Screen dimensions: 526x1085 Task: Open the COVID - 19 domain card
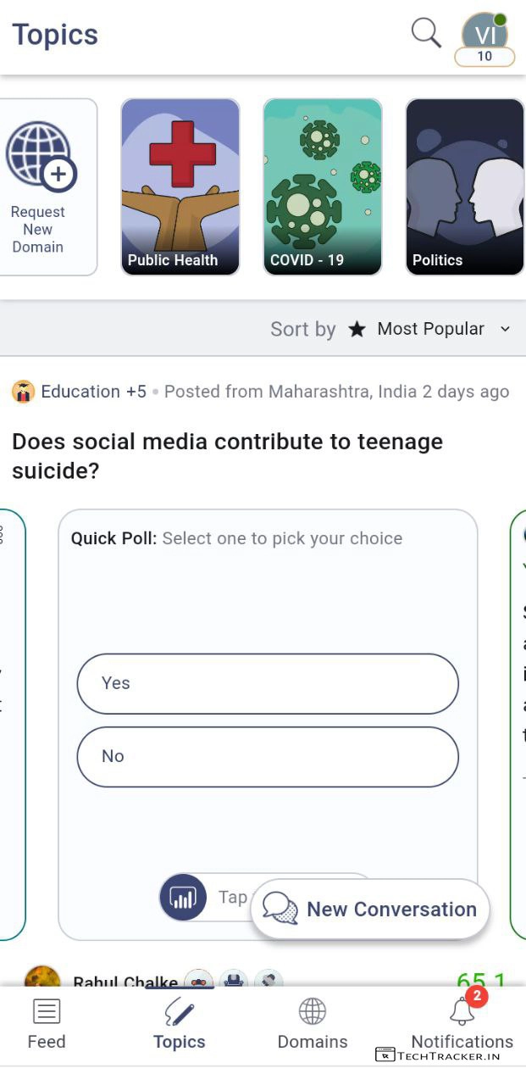pos(322,186)
